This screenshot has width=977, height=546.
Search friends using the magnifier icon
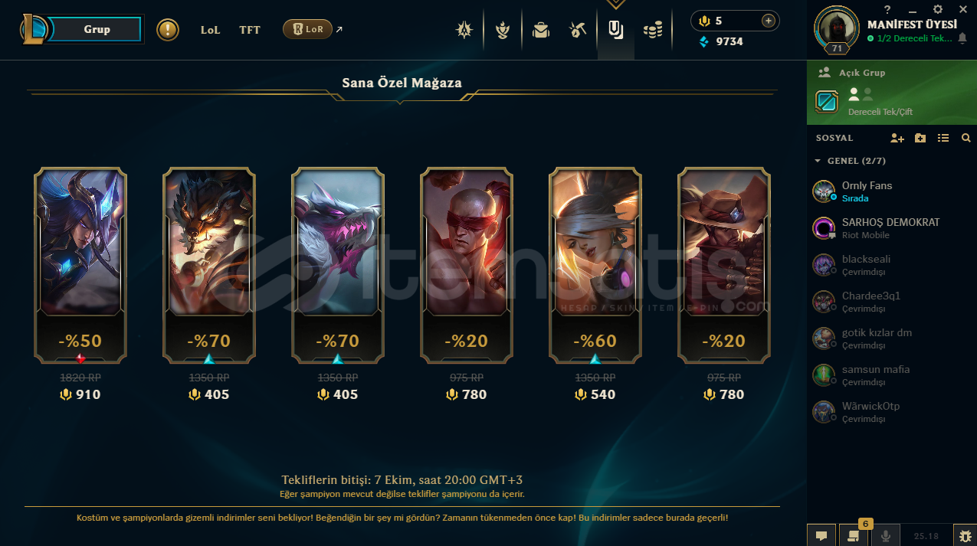(x=966, y=138)
